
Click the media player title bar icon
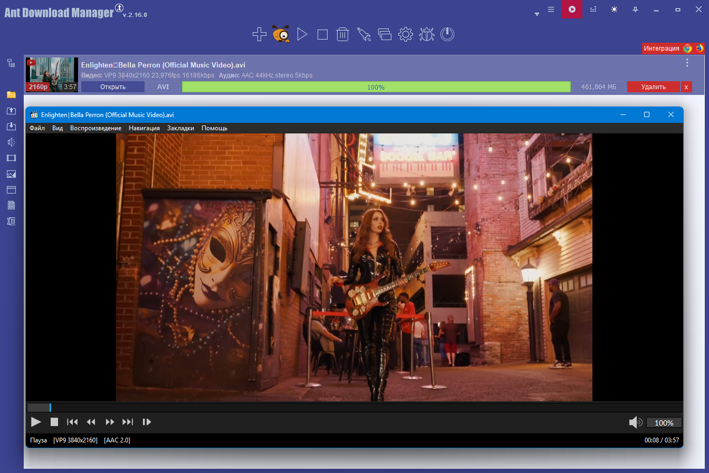pyautogui.click(x=34, y=114)
